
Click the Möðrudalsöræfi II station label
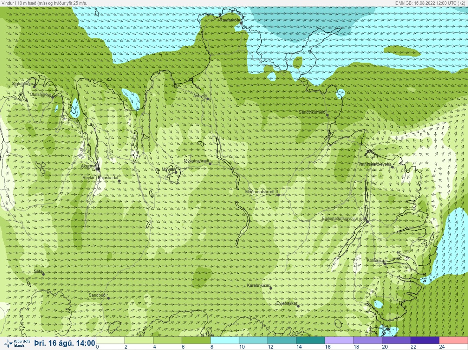(262, 192)
